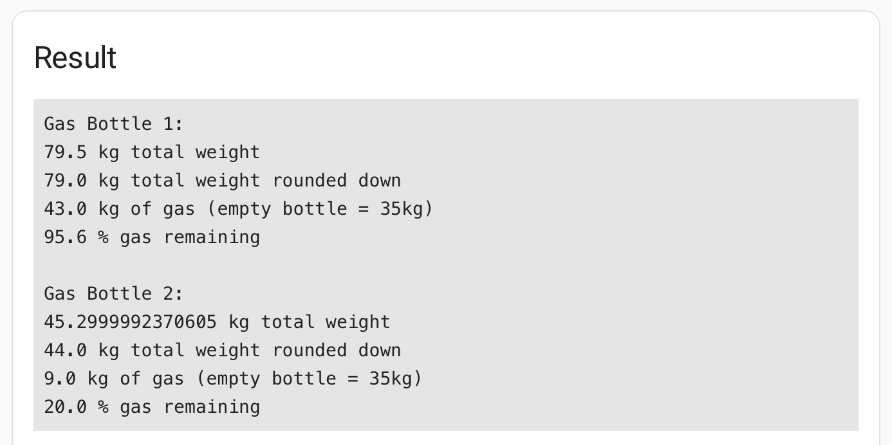
Task: Click the 95.6 percentage value
Action: (65, 237)
